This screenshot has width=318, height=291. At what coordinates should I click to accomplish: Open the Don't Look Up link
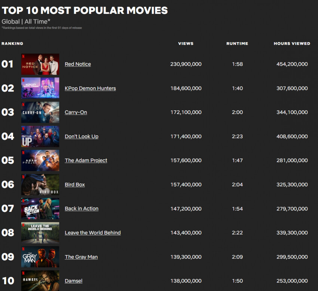point(82,137)
